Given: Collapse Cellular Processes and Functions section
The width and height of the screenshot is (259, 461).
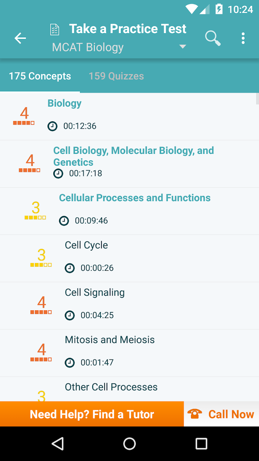Looking at the screenshot, I should pos(135,198).
